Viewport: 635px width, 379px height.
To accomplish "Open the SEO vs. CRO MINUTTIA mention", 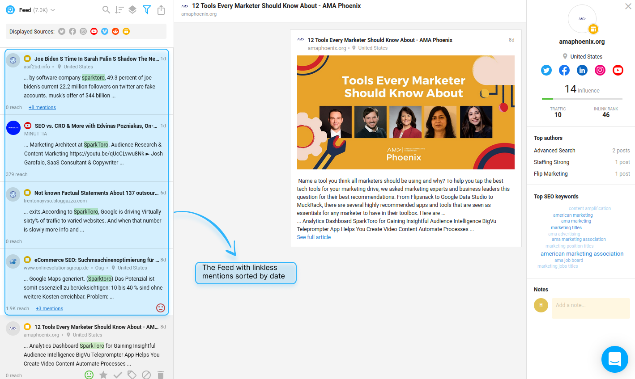I will pos(87,148).
